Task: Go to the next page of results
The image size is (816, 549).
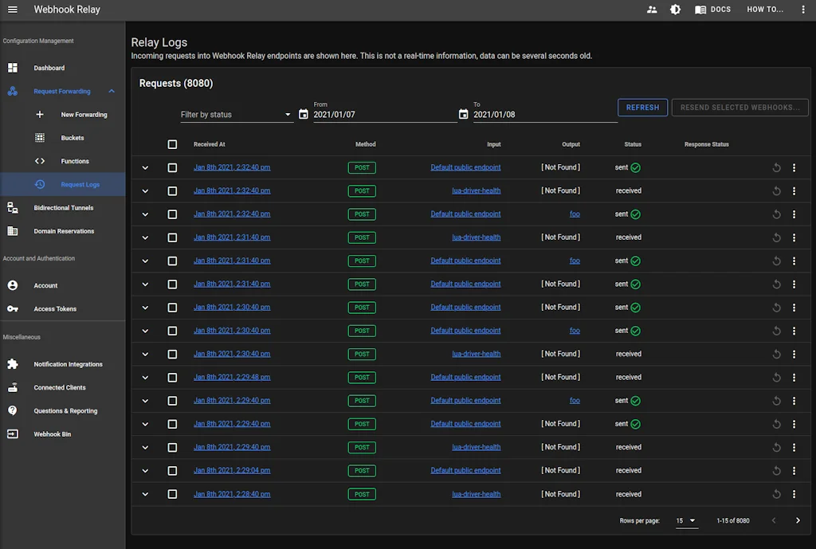Action: coord(798,520)
